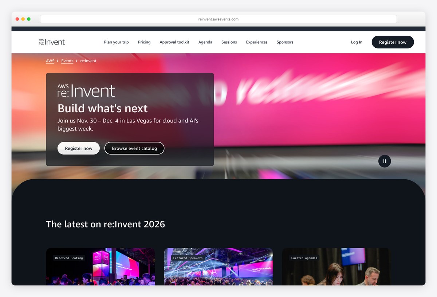Open the Sessions menu item
This screenshot has height=297, width=437.
[x=229, y=42]
